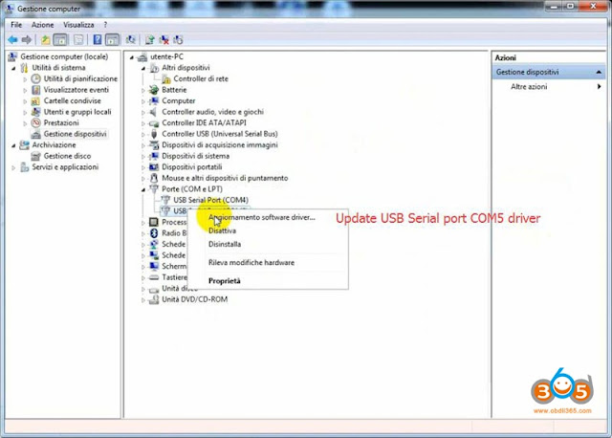
Task: Select Dispositivi portatili
Action: coord(192,166)
